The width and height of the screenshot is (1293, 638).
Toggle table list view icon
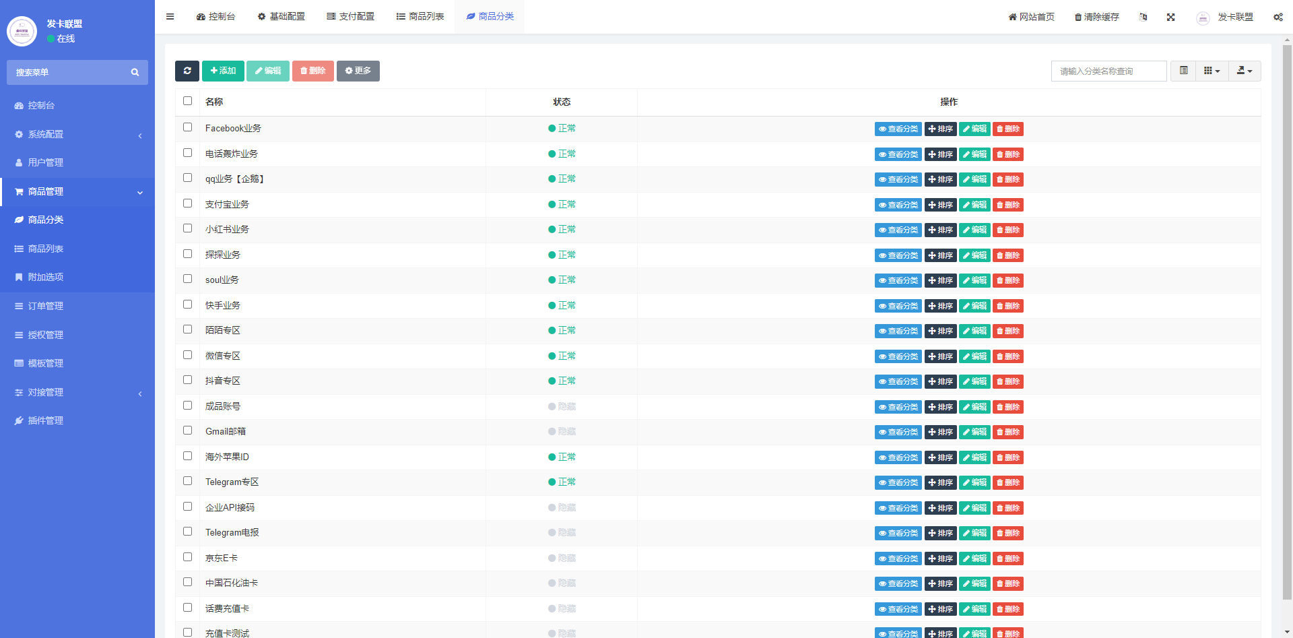click(1183, 71)
